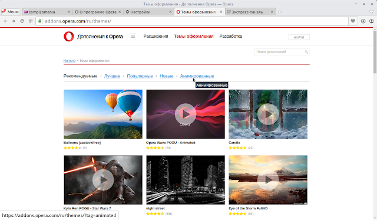Viewport: 377px width, 220px height.
Task: Open the Balloons theme thumbnail
Action: (103, 114)
